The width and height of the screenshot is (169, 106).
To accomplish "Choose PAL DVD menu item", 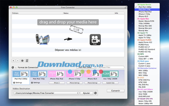I will (x=147, y=87).
